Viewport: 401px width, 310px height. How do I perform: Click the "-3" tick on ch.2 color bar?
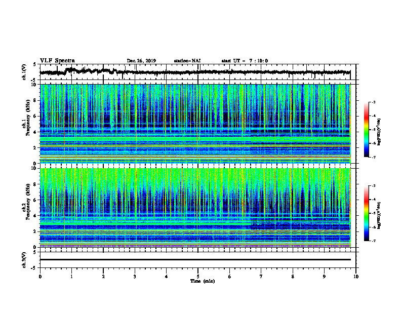(374, 186)
